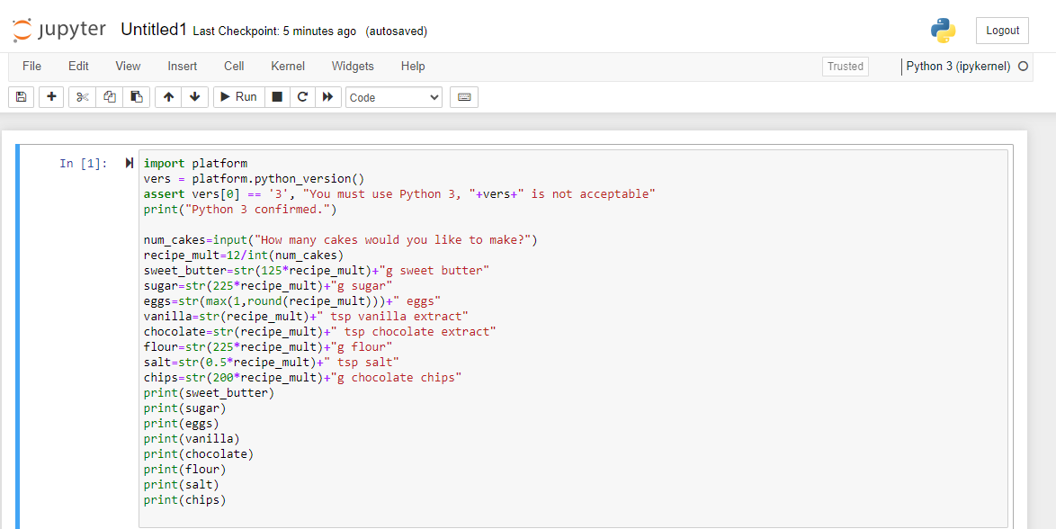Image resolution: width=1056 pixels, height=529 pixels.
Task: Expand the Insert menu
Action: pos(183,67)
